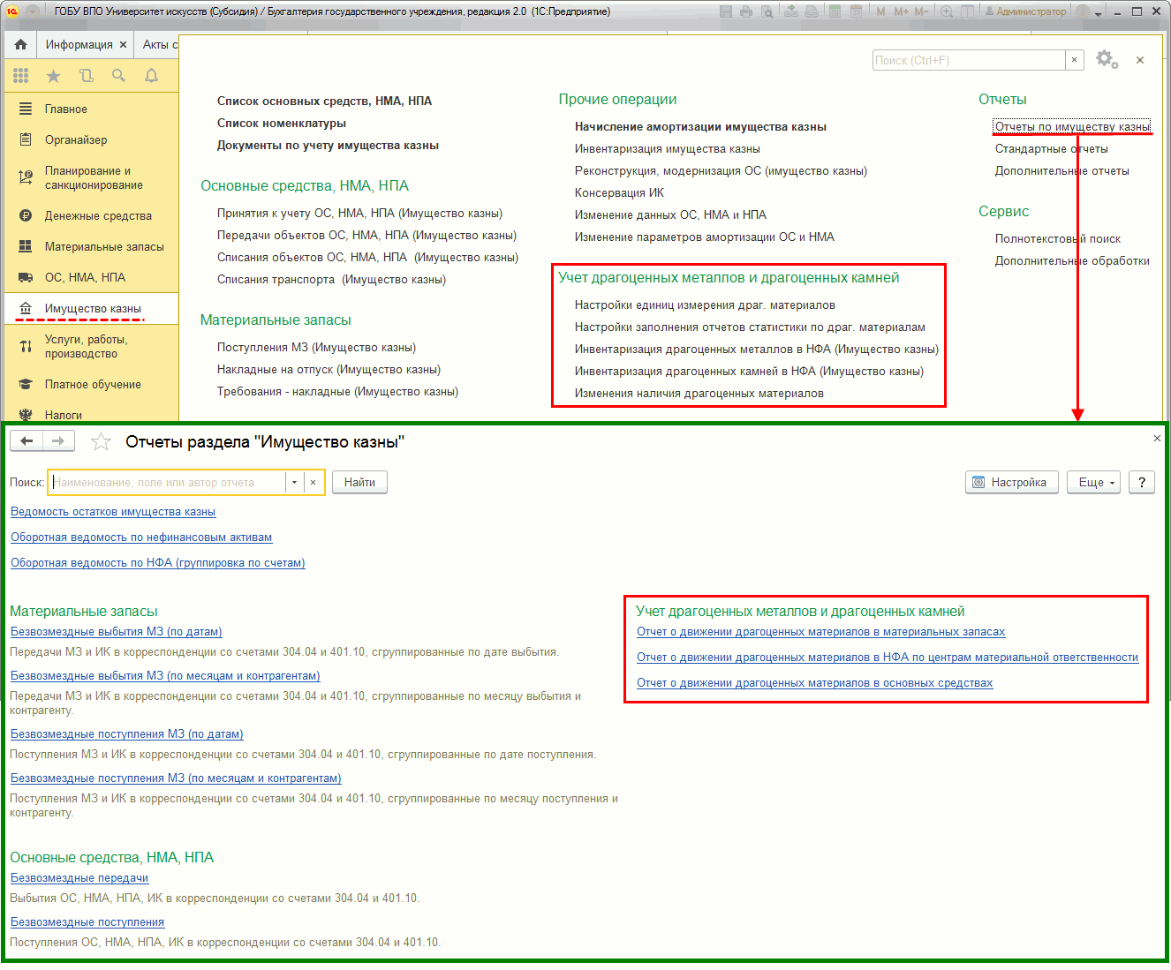Image resolution: width=1171 pixels, height=970 pixels.
Task: Open Платное обучение section
Action: (x=93, y=385)
